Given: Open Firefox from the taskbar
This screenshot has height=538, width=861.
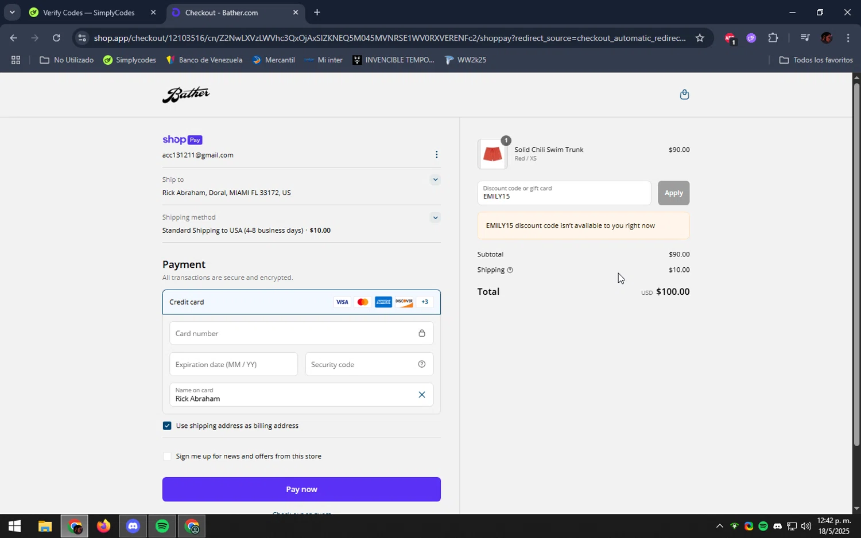Looking at the screenshot, I should [103, 526].
